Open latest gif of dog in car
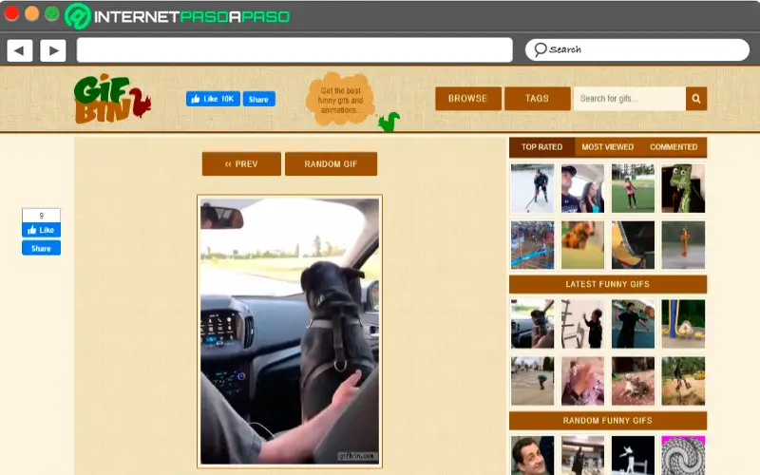This screenshot has width=760, height=475. pyautogui.click(x=532, y=324)
